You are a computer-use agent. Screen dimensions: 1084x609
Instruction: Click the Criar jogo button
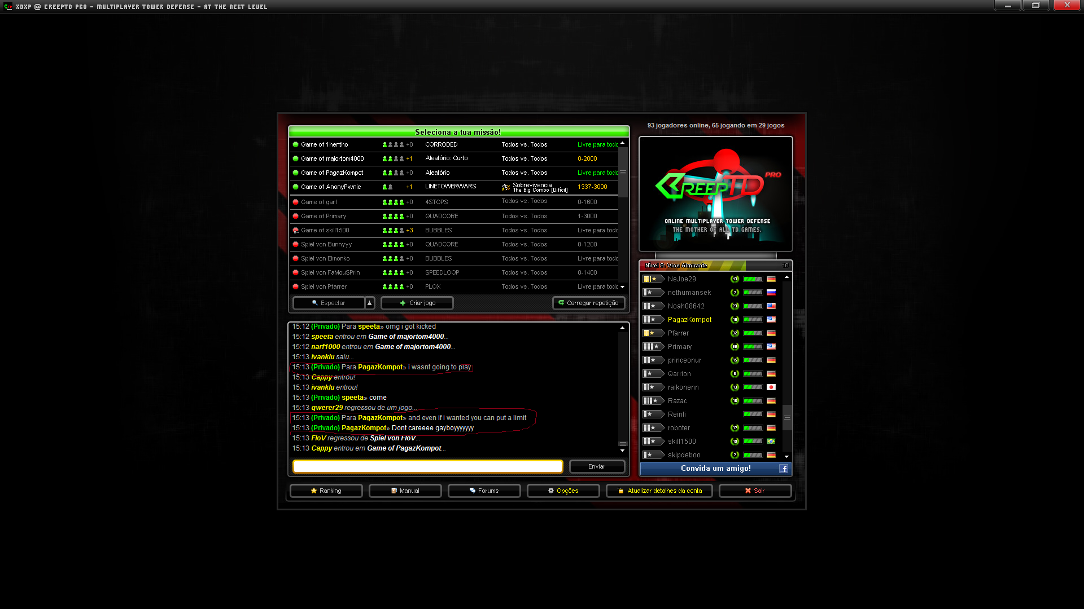417,303
